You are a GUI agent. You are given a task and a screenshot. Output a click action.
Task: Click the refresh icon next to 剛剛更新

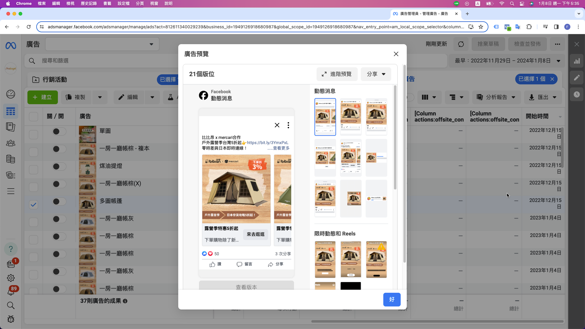pyautogui.click(x=461, y=44)
